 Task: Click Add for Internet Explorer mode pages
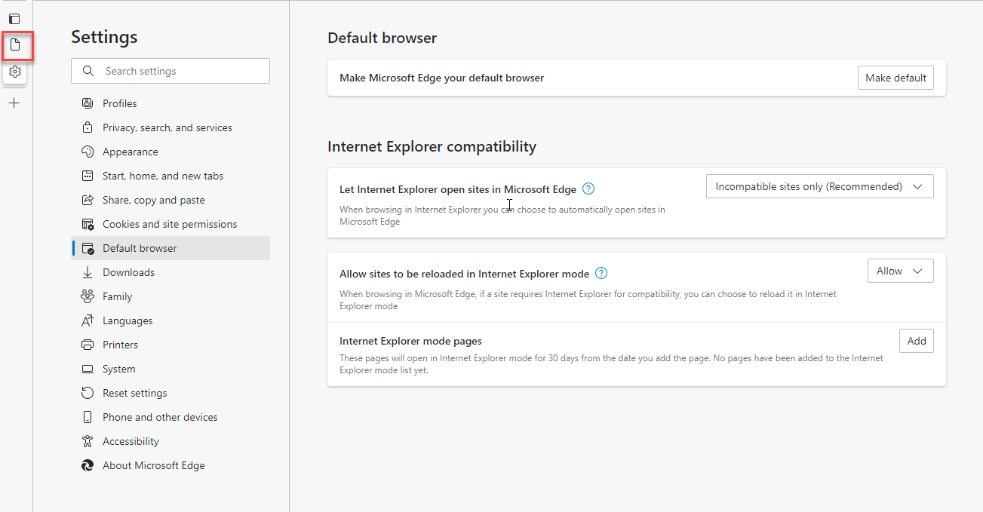[917, 341]
